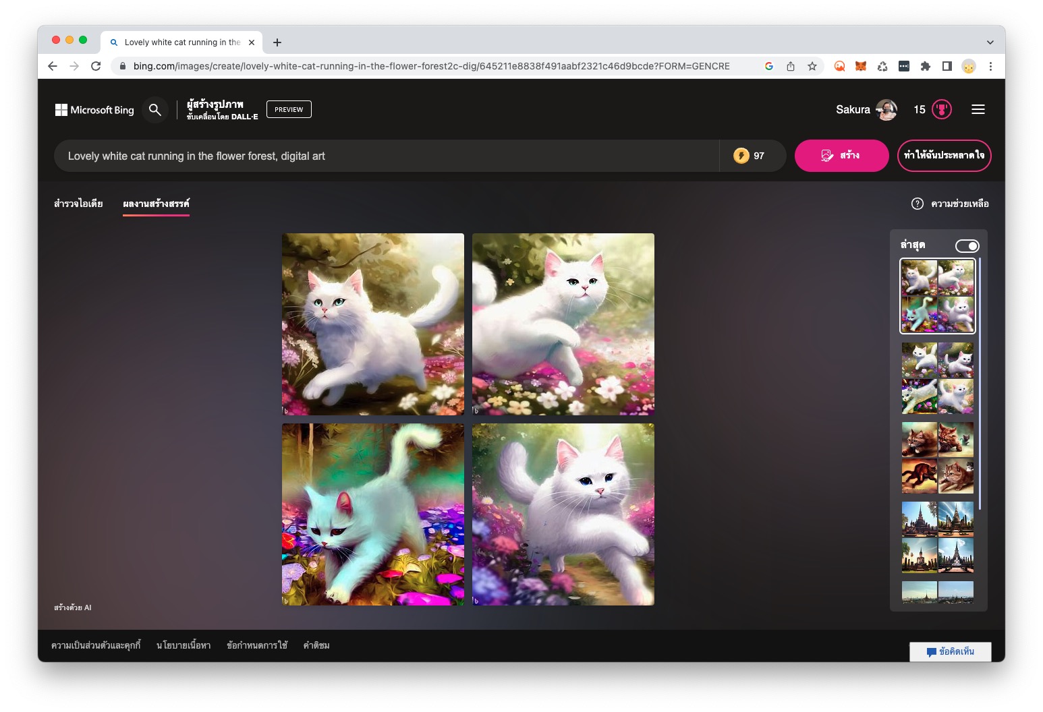Click the pink สร้าง create button
The width and height of the screenshot is (1043, 712).
841,156
